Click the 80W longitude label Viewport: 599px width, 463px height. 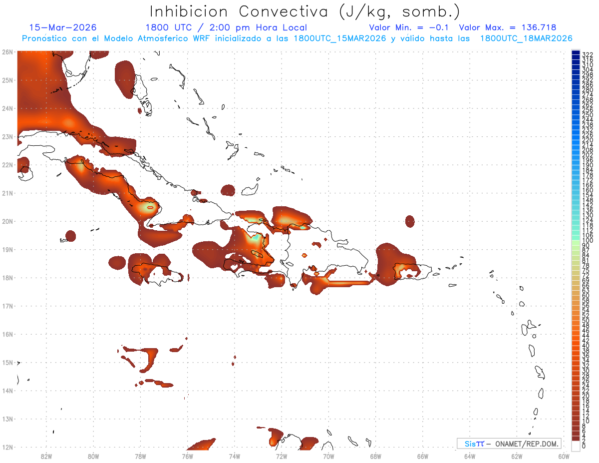click(93, 456)
